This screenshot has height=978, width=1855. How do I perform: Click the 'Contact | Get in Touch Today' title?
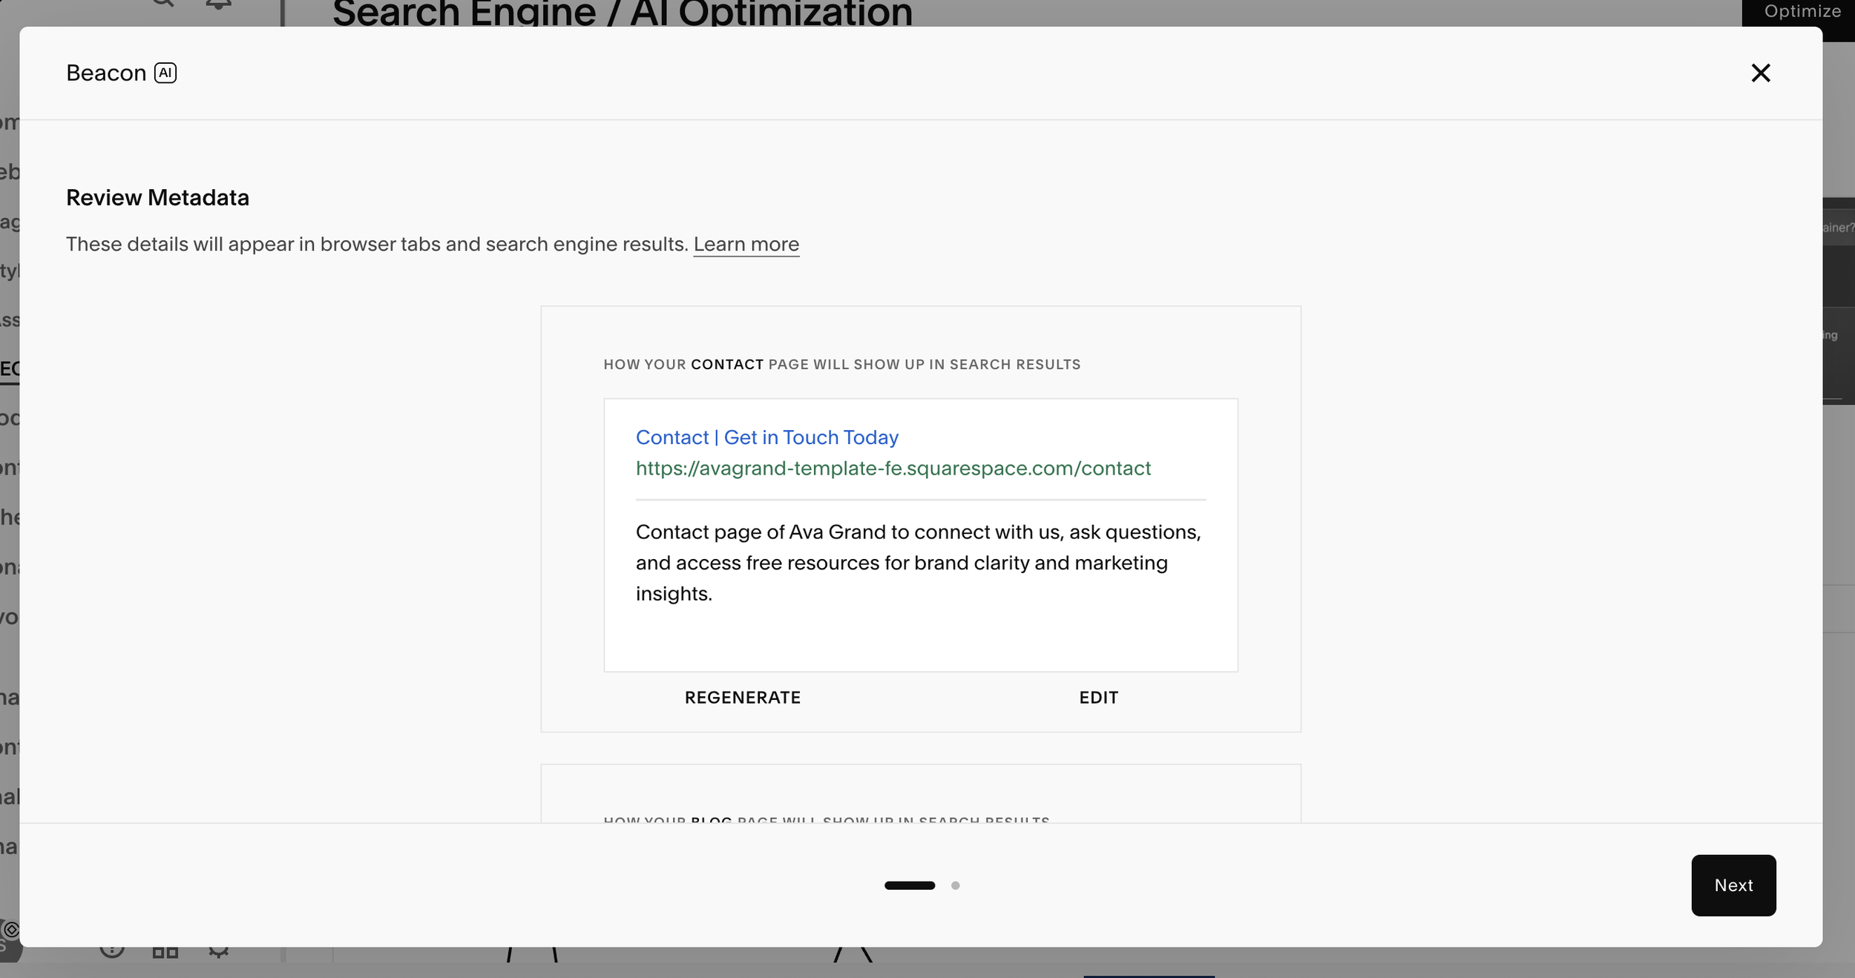(x=766, y=437)
